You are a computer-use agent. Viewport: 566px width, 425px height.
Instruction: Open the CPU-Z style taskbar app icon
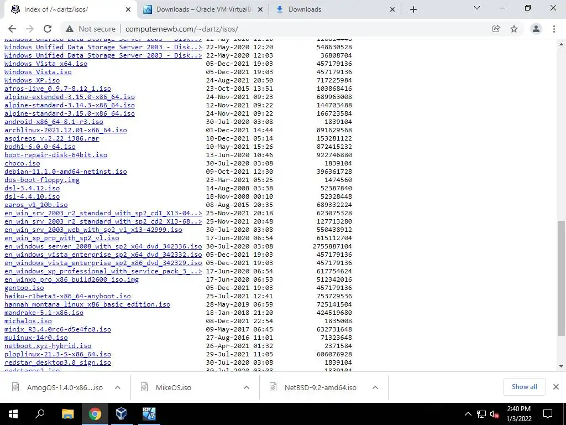(x=149, y=414)
